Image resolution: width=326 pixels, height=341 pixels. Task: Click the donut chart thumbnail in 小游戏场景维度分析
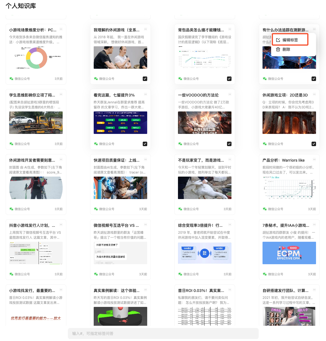coord(36,58)
